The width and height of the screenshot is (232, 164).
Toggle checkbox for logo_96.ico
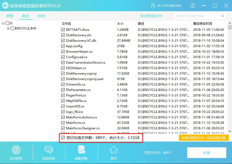[63, 112]
